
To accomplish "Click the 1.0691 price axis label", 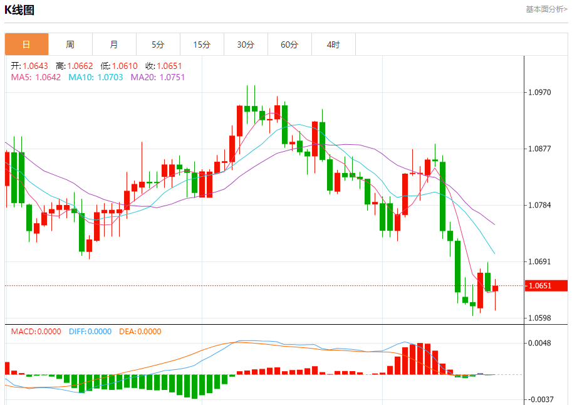I will click(539, 261).
